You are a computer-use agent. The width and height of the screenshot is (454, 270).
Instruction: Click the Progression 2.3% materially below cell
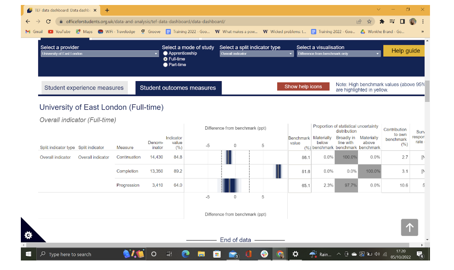click(323, 185)
